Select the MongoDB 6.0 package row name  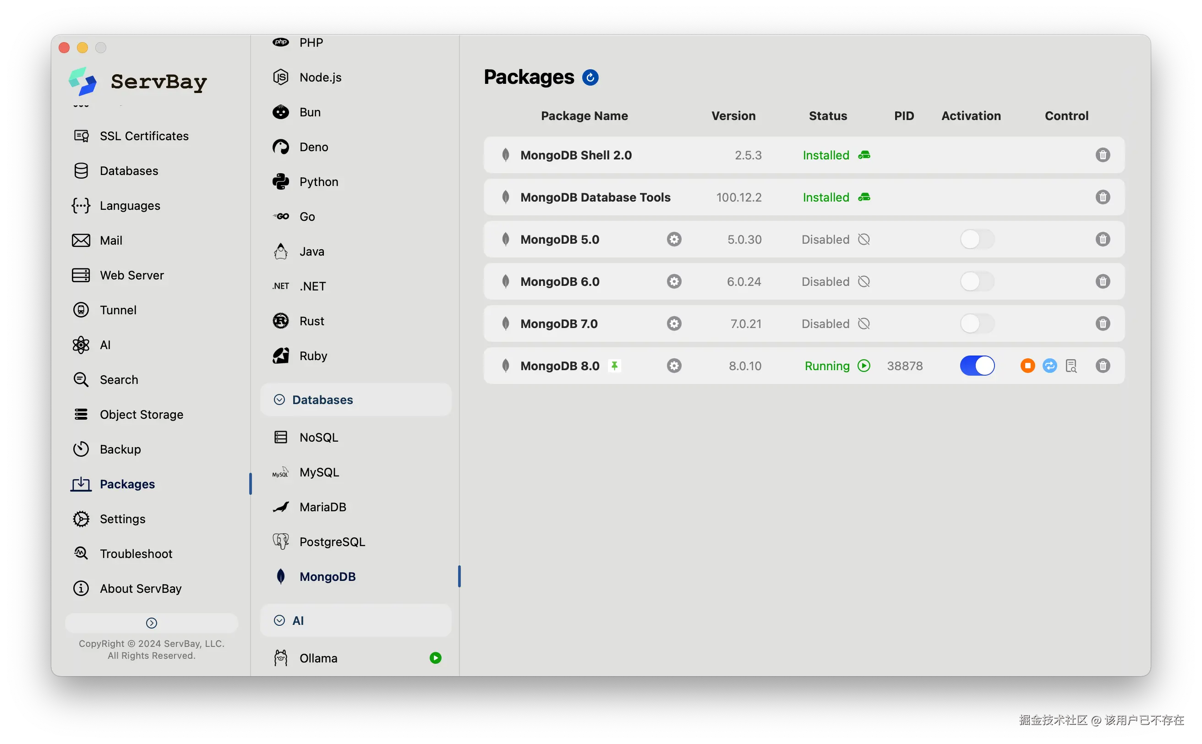(559, 281)
